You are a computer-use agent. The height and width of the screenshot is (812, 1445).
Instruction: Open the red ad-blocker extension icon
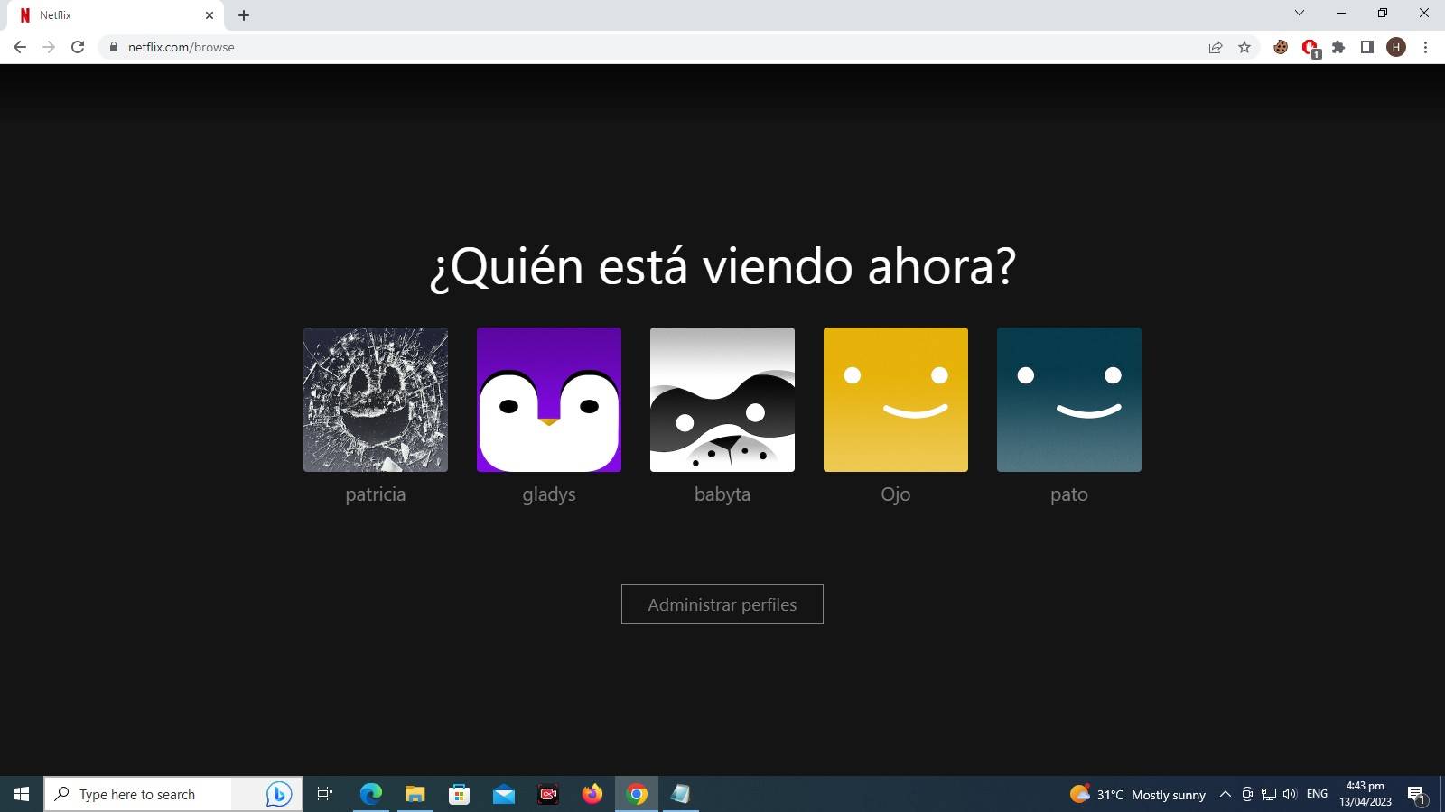(1310, 47)
